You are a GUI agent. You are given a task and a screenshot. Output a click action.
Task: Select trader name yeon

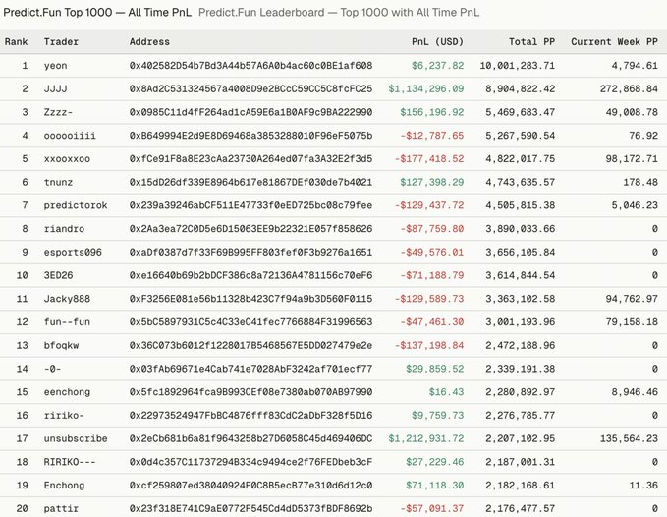pos(55,66)
